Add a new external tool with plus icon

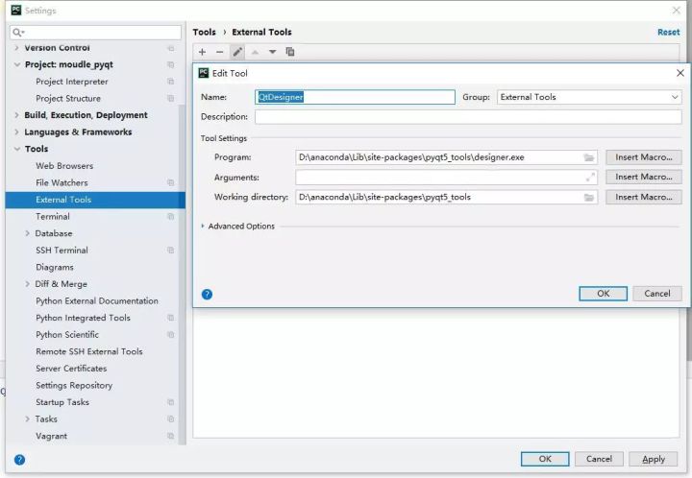coord(202,52)
